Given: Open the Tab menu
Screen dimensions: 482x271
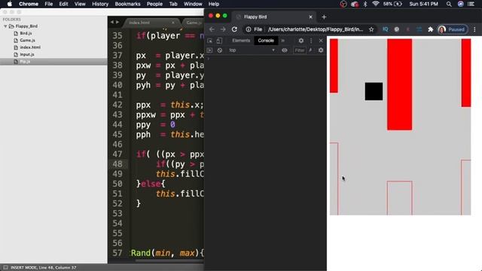Looking at the screenshot, I should point(173,4).
